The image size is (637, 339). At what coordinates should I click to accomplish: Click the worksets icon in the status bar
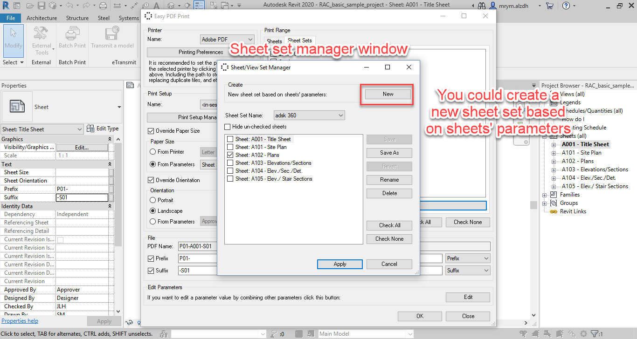[164, 334]
